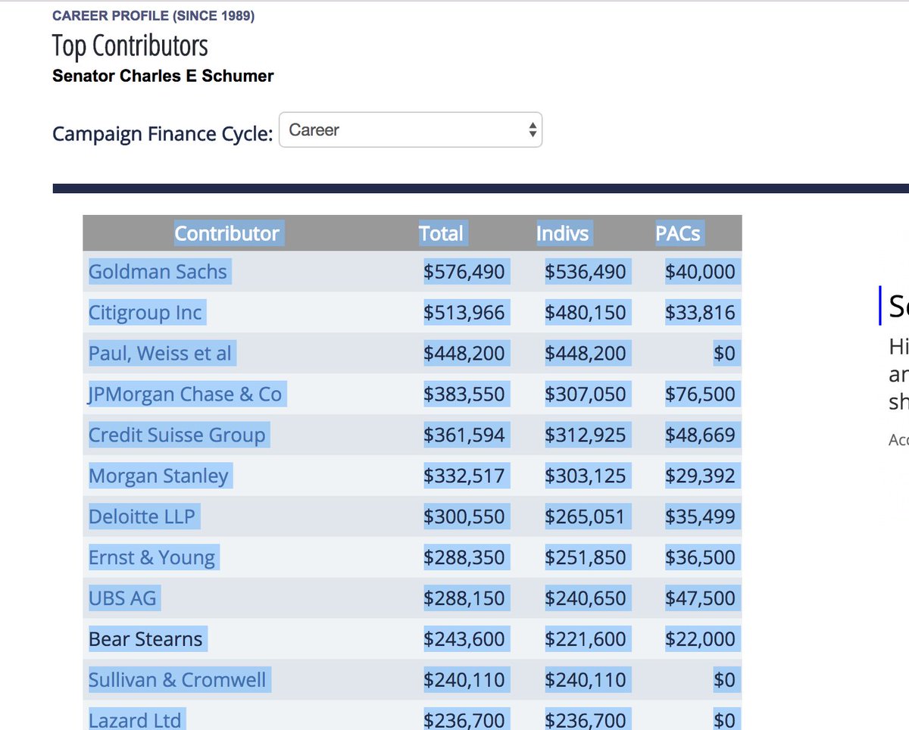The height and width of the screenshot is (730, 909).
Task: Open the Campaign Finance Cycle dropdown
Action: coord(411,130)
